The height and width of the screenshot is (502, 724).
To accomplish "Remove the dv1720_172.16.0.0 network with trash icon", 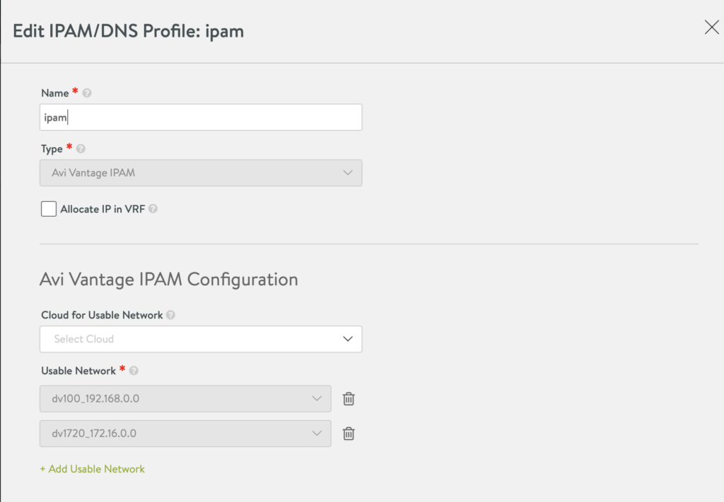I will 349,434.
